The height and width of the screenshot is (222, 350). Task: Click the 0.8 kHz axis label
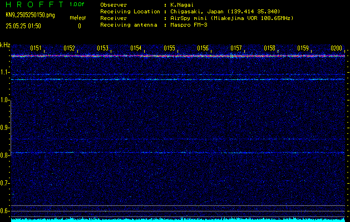(x=4, y=155)
